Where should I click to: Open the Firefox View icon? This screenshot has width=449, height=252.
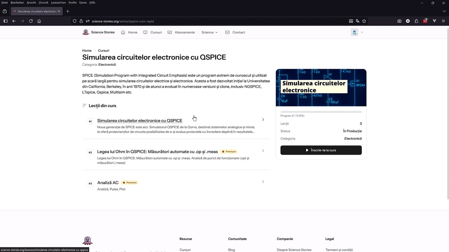(x=5, y=11)
